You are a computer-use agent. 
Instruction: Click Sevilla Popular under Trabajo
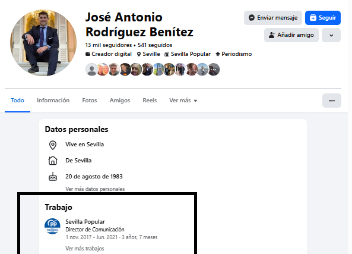[85, 222]
